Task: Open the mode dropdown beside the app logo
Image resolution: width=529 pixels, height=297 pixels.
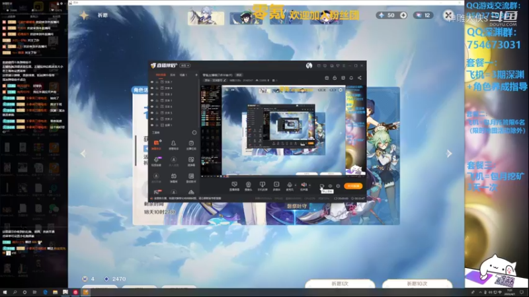Action: click(185, 65)
